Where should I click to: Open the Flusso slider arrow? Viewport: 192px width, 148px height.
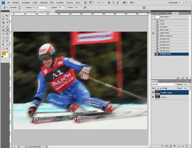[80, 8]
